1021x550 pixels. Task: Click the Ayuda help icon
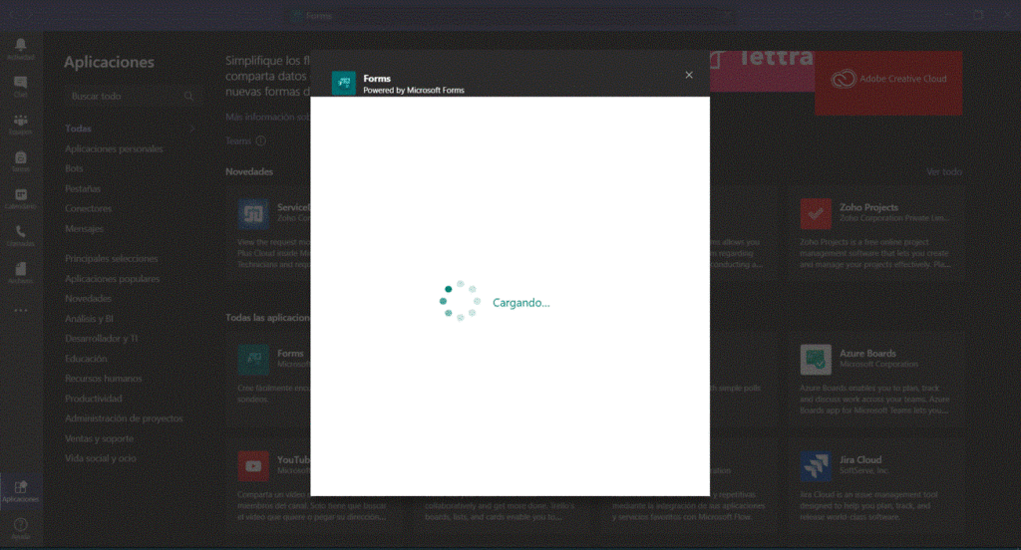(20, 527)
